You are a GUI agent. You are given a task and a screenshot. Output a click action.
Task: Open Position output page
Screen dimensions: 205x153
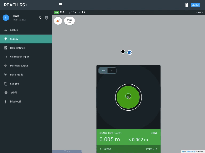click(x=26, y=66)
